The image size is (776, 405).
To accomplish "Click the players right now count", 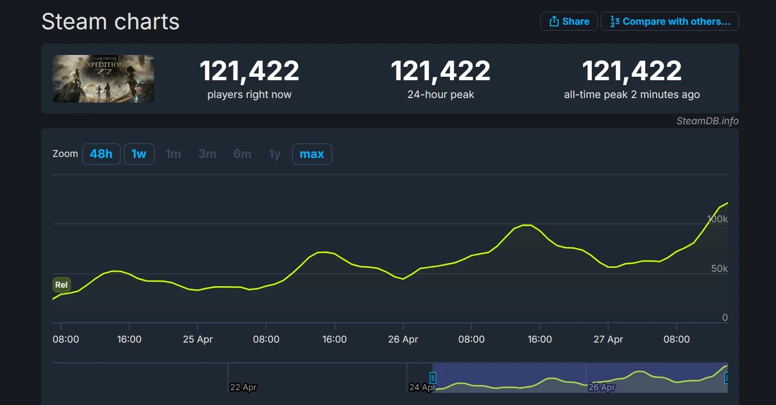I will tap(249, 71).
